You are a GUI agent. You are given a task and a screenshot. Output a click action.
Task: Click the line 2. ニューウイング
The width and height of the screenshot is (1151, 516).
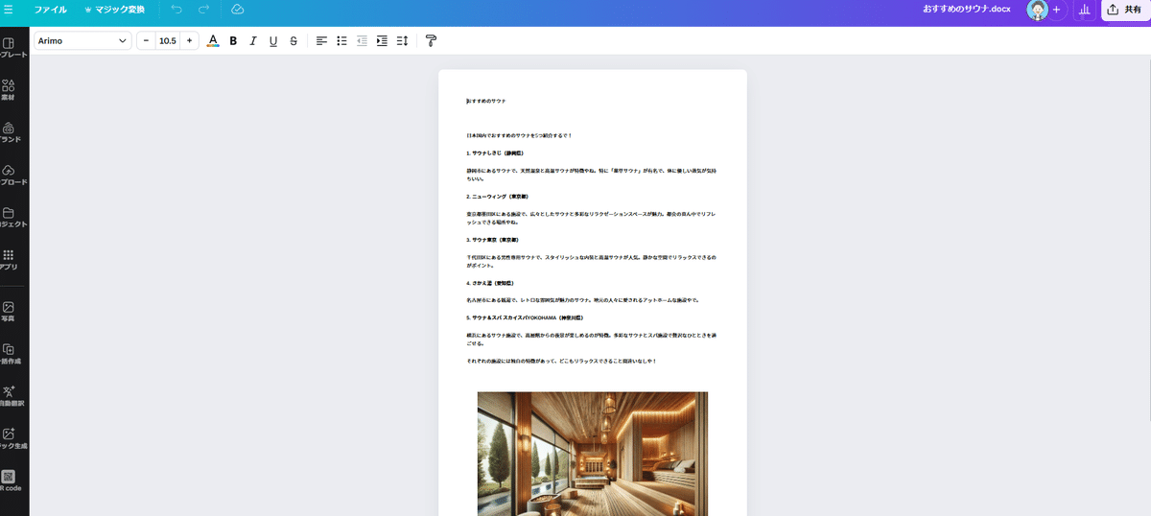pos(500,196)
